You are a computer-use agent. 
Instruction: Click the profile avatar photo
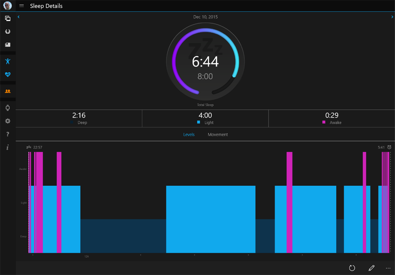click(8, 5)
